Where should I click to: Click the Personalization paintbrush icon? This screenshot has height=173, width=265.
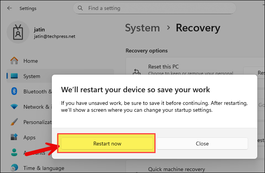click(x=14, y=122)
